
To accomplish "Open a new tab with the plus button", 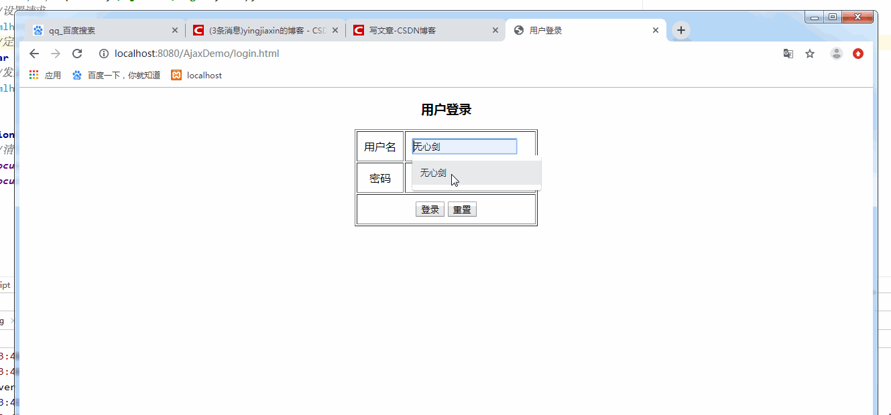I will point(681,29).
